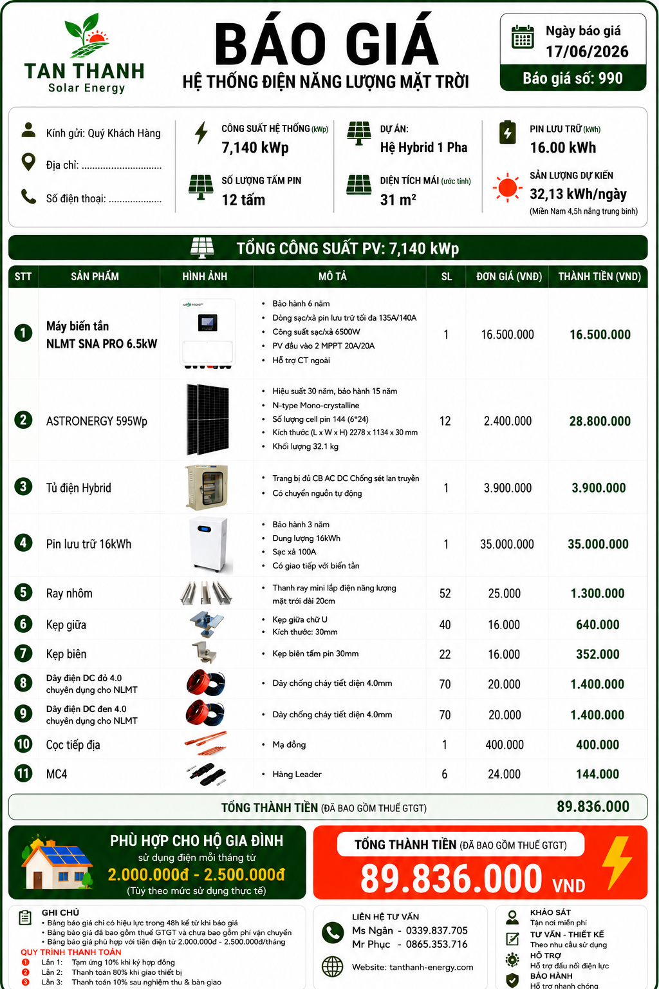Click the battery icon for Pin lưu trữ
Screen dimensions: 659x989
pos(507,132)
